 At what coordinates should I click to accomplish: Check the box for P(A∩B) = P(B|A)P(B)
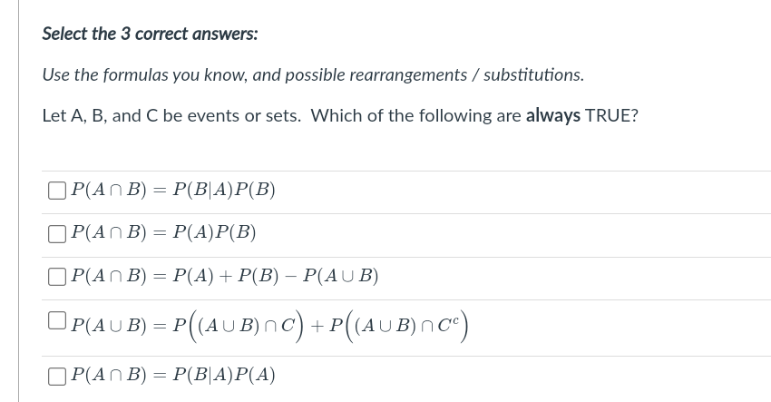coord(57,191)
